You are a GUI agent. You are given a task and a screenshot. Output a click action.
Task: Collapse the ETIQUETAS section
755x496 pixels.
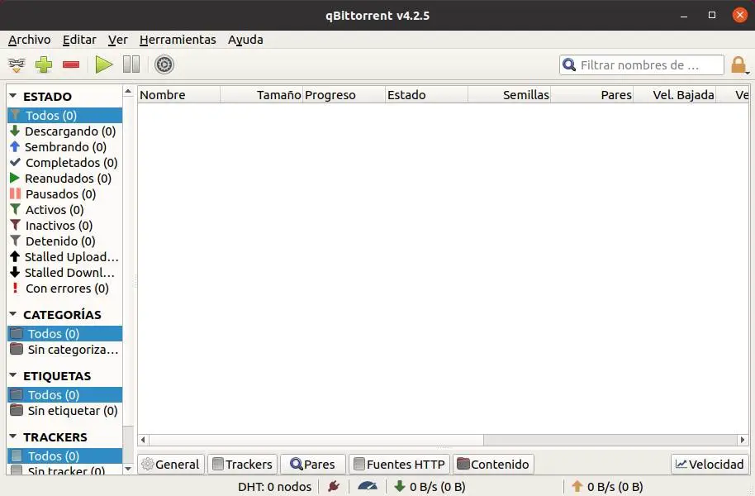13,375
